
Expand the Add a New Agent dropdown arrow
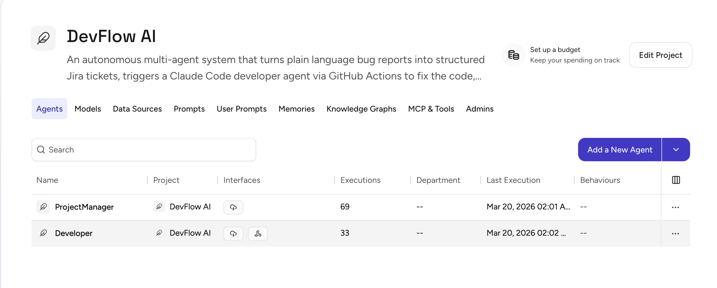(x=676, y=150)
